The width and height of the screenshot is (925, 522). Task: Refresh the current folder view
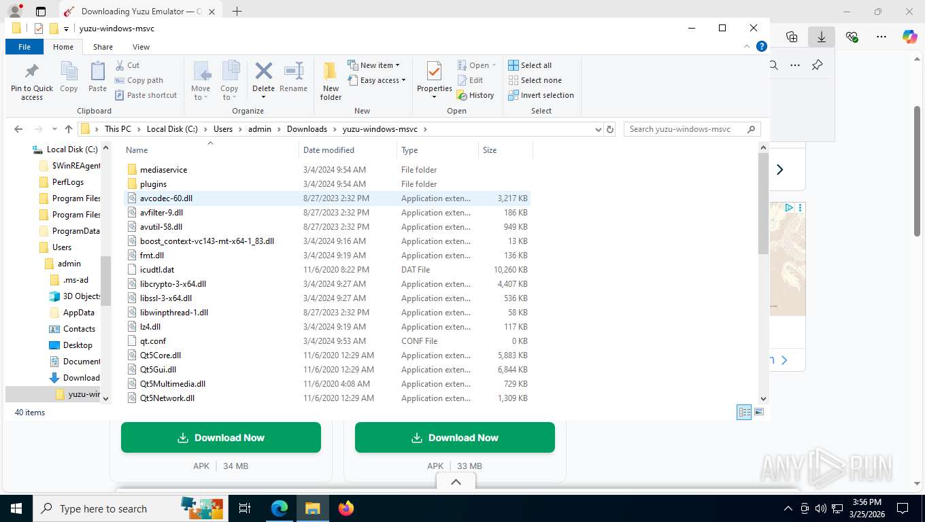(x=609, y=129)
